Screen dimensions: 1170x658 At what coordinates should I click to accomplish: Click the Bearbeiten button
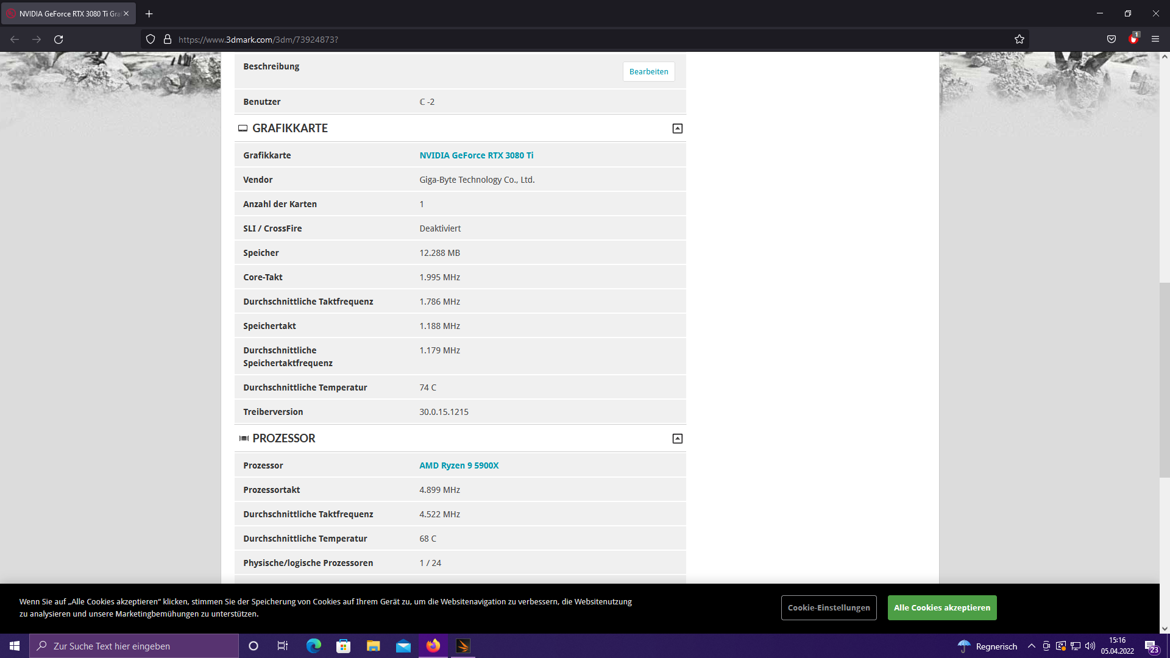[x=648, y=72]
